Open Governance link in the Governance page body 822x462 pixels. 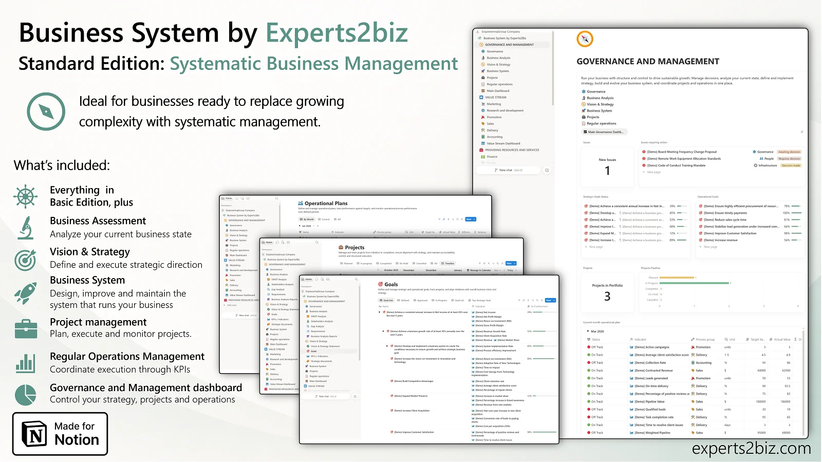pyautogui.click(x=593, y=91)
